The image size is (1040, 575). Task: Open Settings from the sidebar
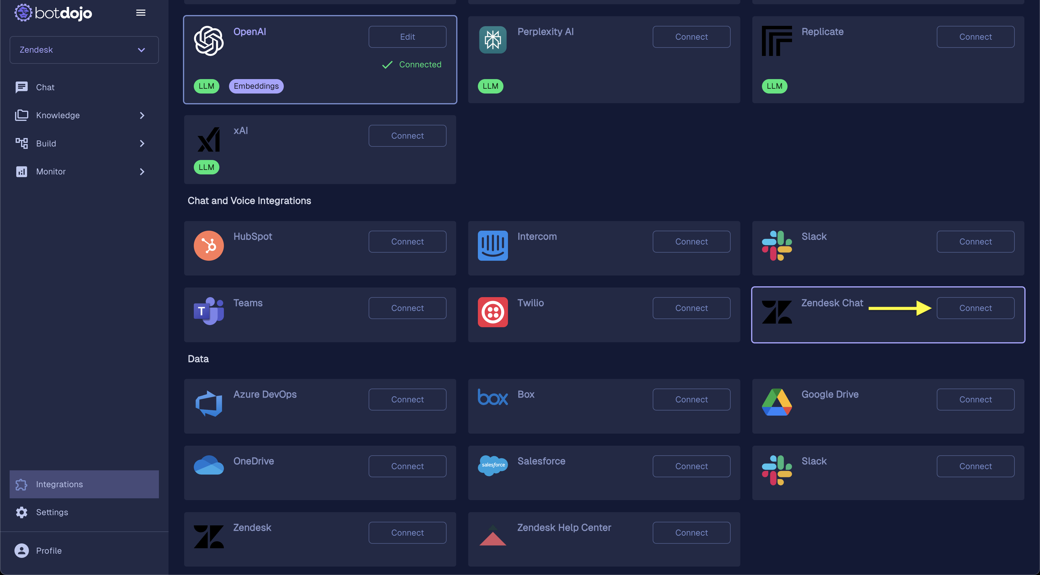pyautogui.click(x=84, y=512)
